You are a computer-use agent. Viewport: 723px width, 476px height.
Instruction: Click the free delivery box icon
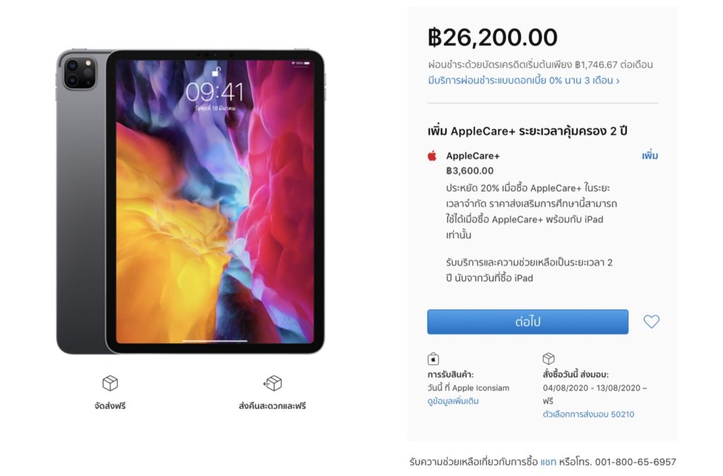(x=110, y=383)
